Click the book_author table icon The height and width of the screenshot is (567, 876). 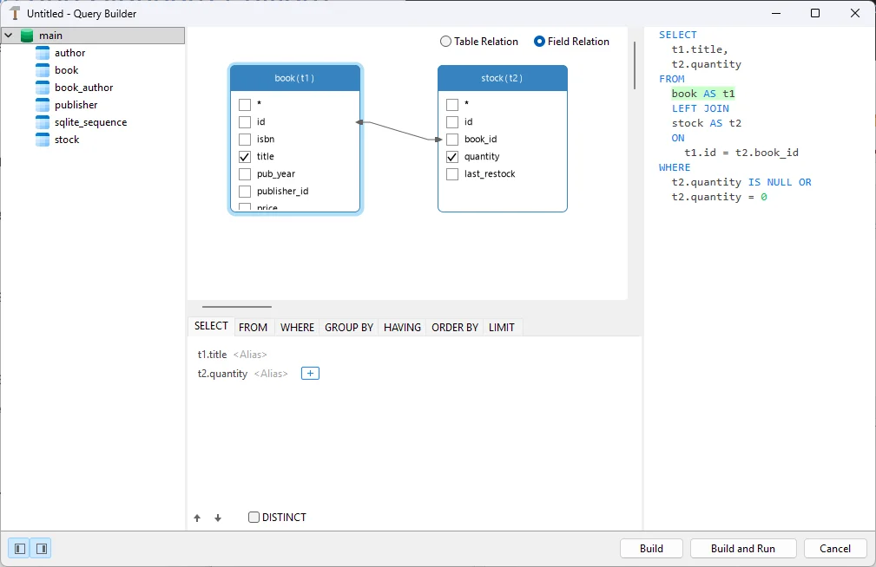43,88
